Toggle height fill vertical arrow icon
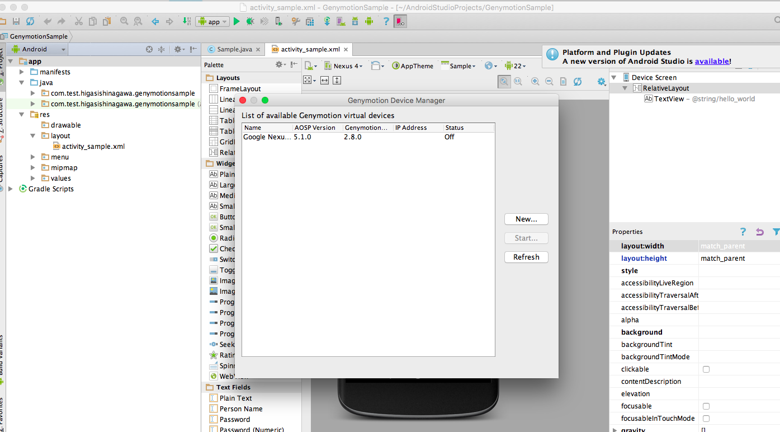 pyautogui.click(x=337, y=80)
